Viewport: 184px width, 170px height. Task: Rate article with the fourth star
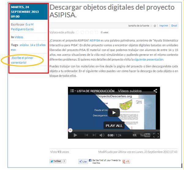92,32
